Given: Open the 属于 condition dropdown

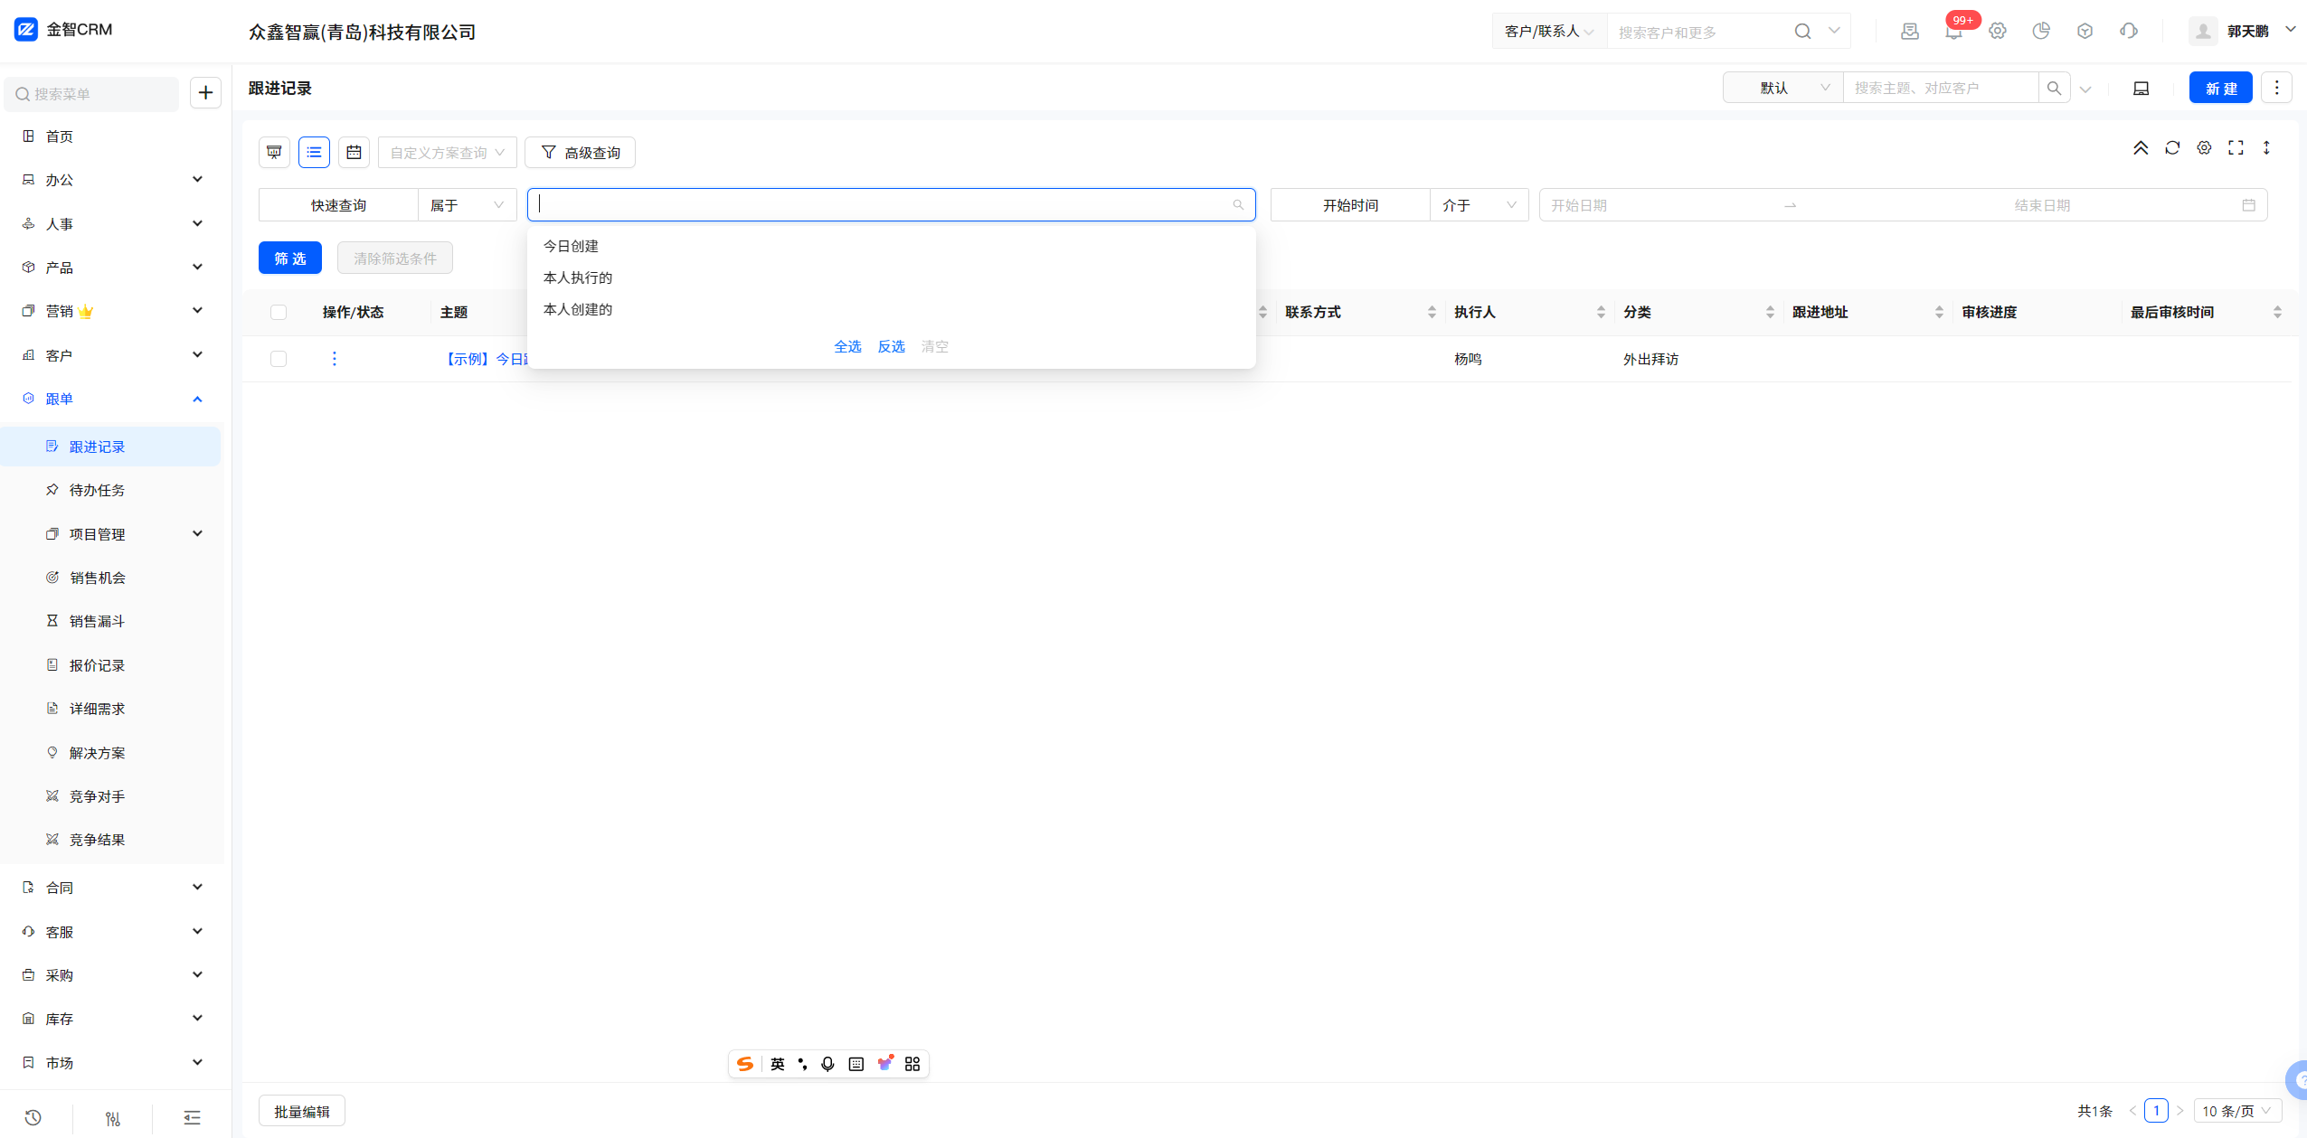Looking at the screenshot, I should point(467,205).
